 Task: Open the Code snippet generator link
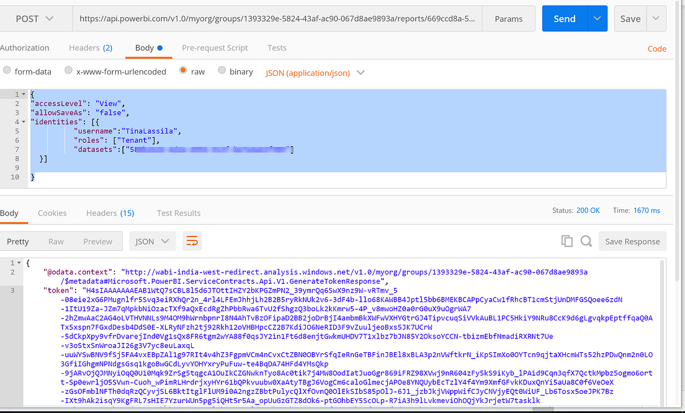tap(656, 48)
